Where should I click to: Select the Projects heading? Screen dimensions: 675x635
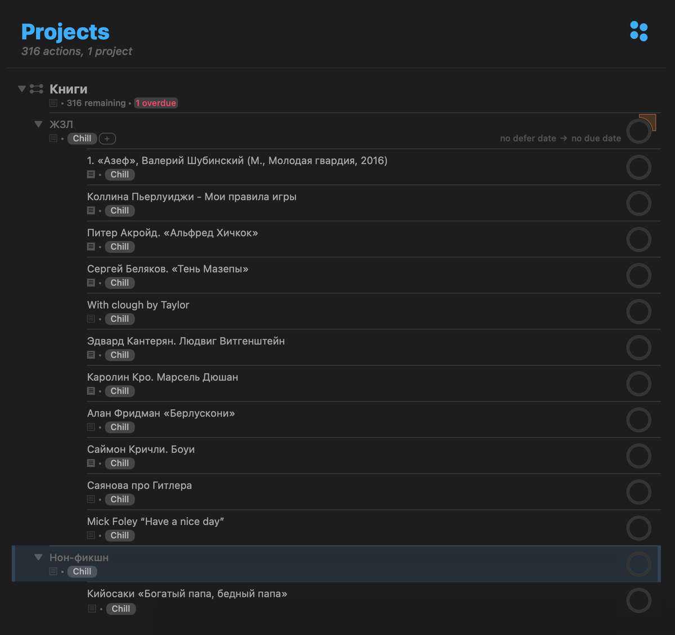tap(65, 32)
